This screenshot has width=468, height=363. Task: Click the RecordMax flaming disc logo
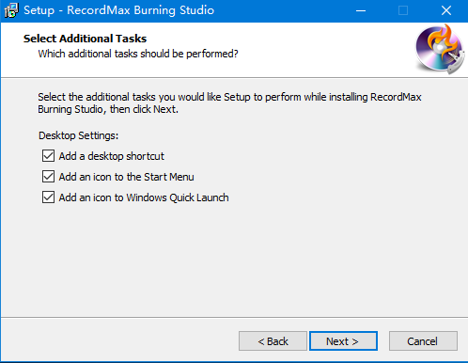[x=440, y=49]
